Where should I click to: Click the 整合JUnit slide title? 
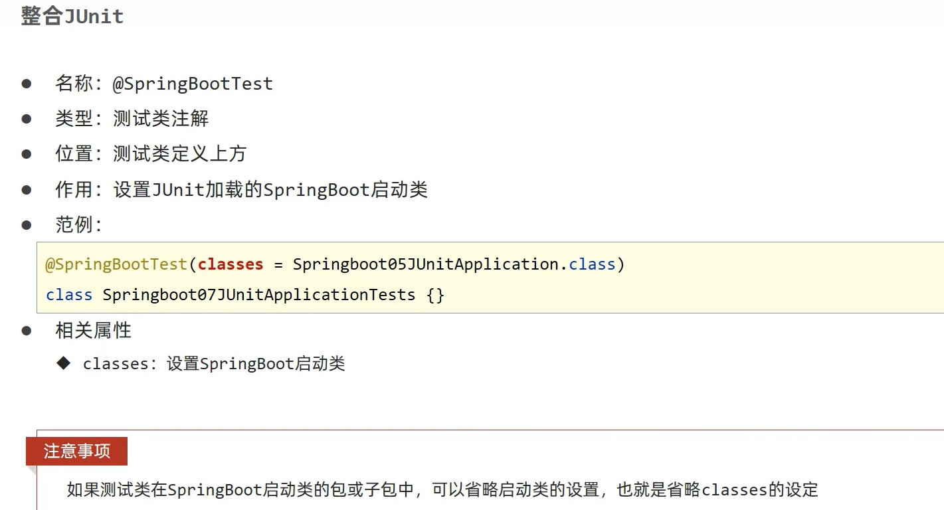coord(72,16)
